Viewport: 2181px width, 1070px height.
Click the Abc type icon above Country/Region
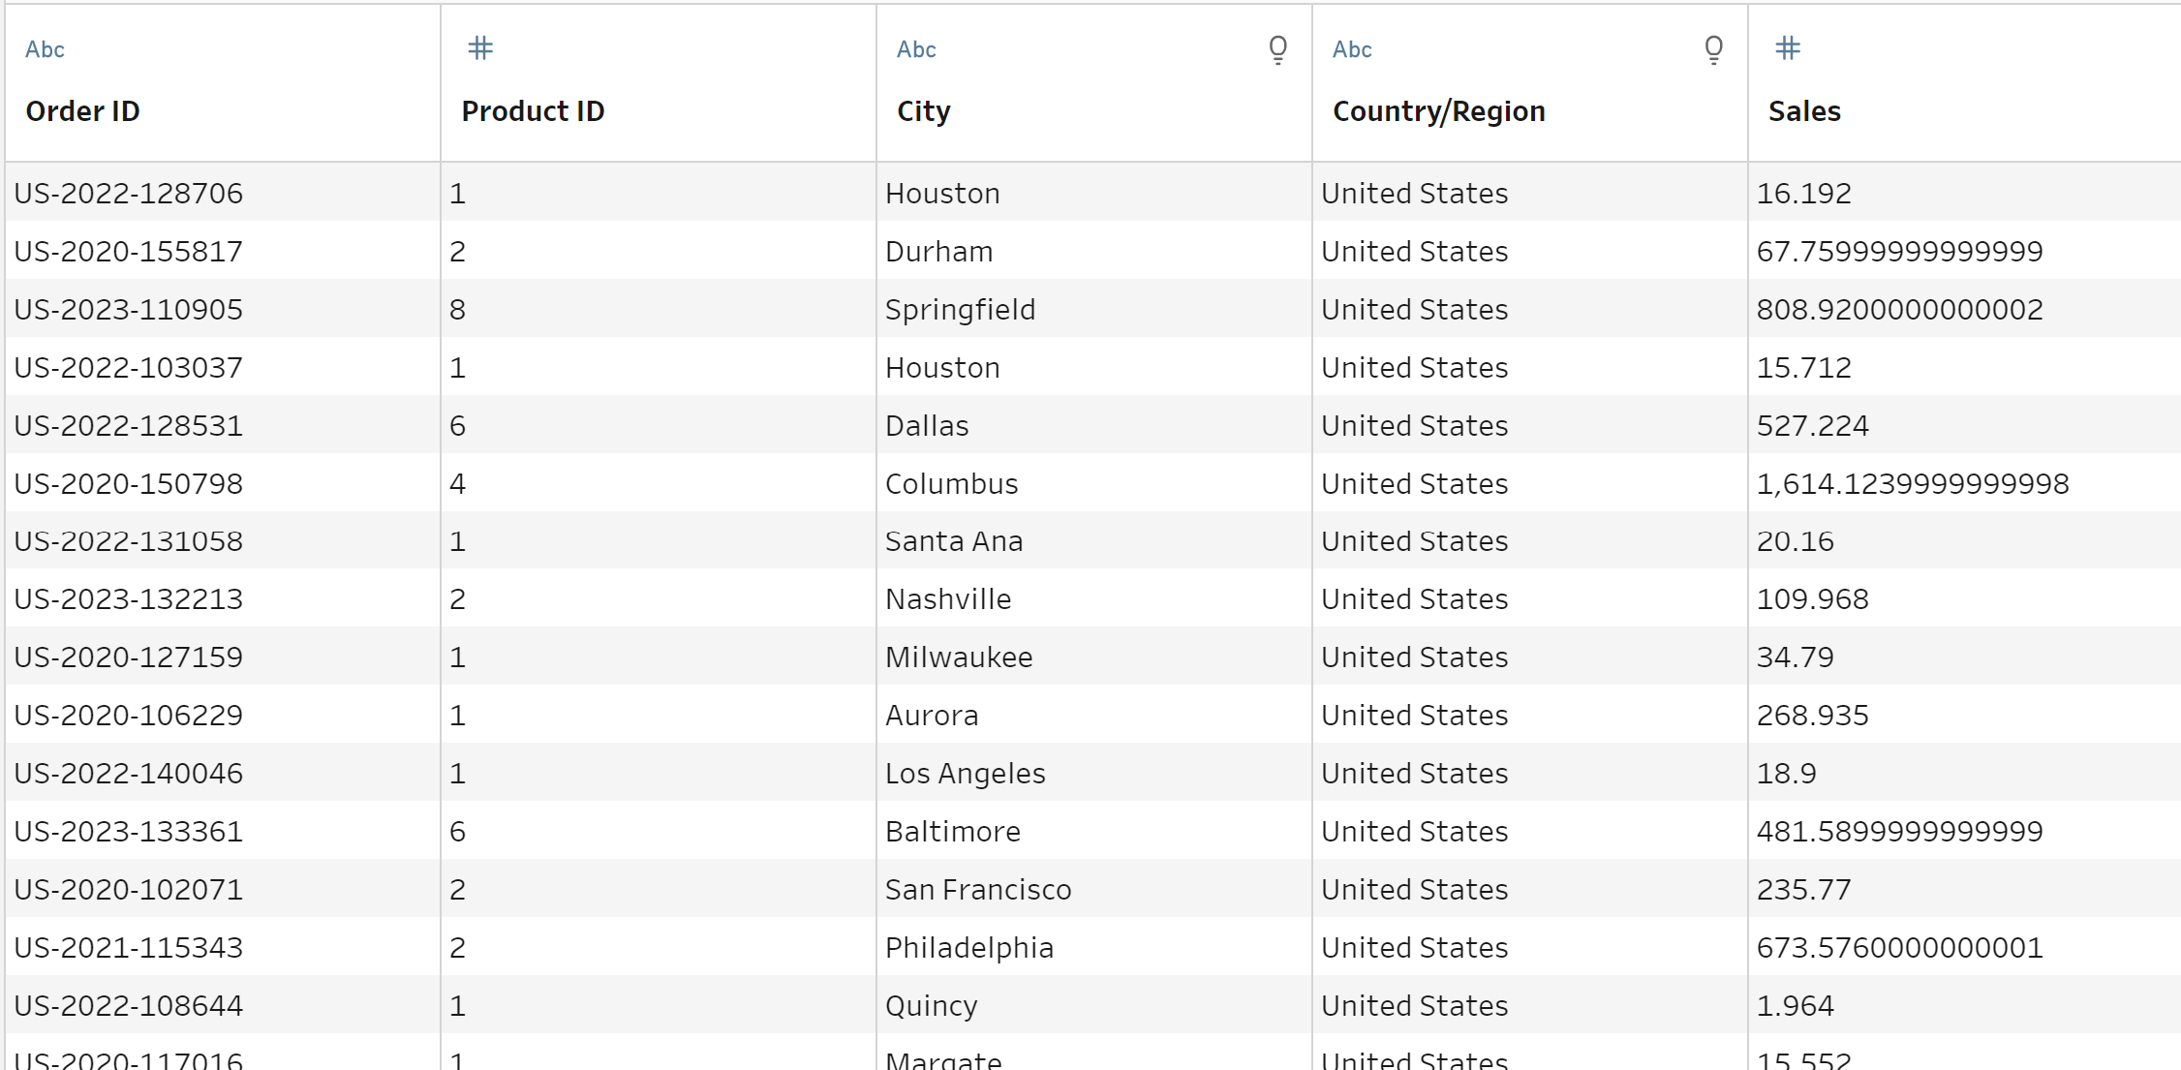(1352, 49)
